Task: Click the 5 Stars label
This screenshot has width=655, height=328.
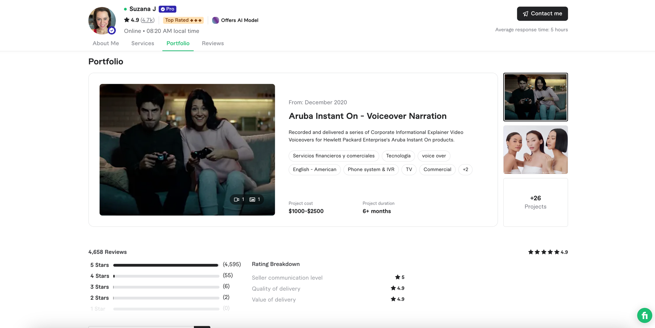Action: (x=100, y=265)
